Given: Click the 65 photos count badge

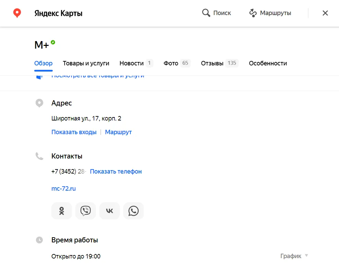Looking at the screenshot, I should [x=185, y=63].
